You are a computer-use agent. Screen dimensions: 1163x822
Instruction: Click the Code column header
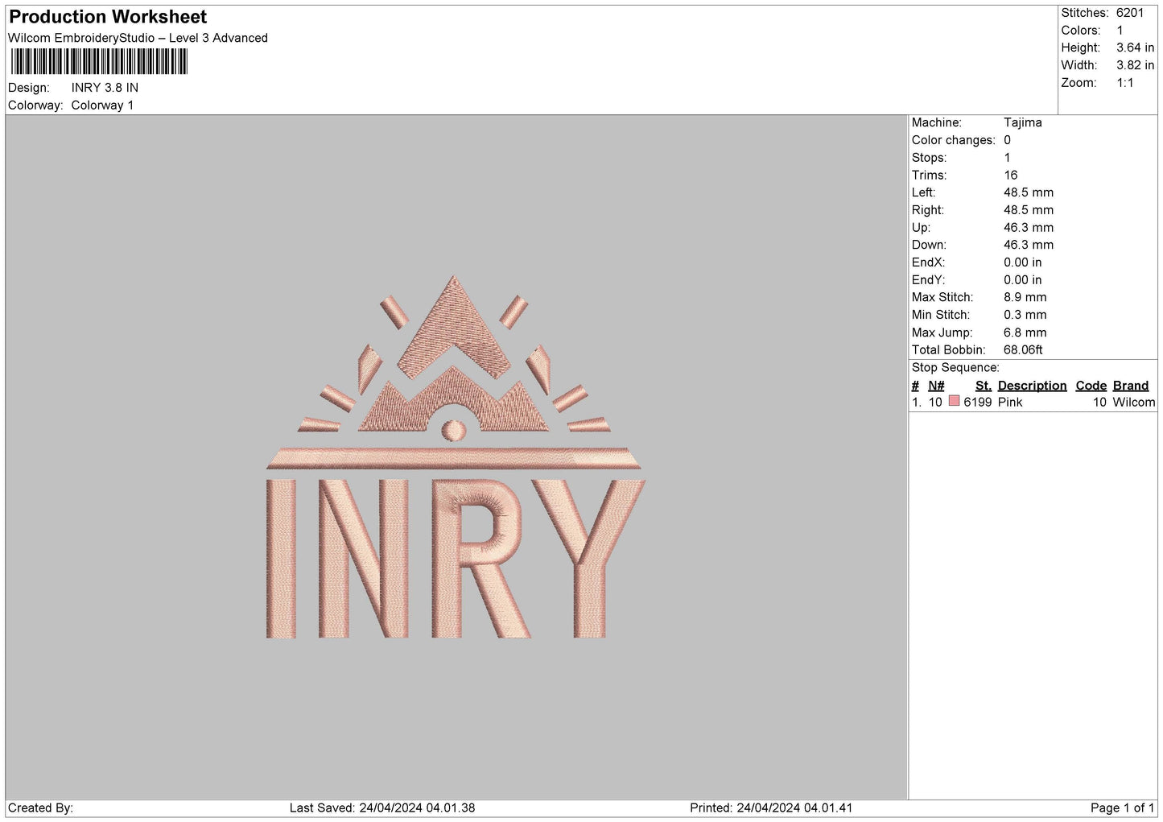pos(1091,386)
